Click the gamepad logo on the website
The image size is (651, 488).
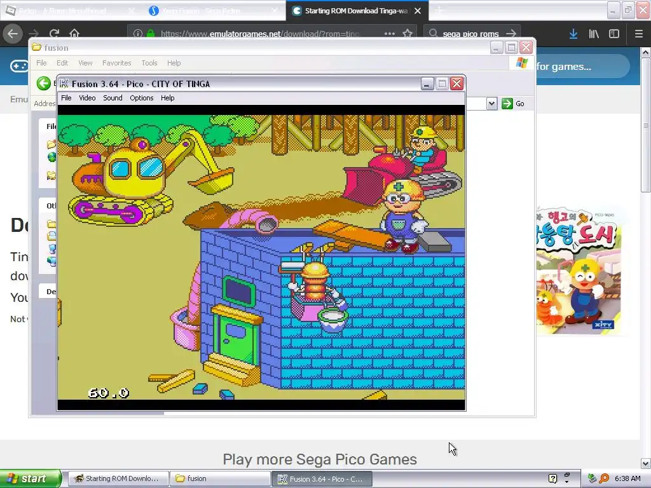(x=19, y=66)
